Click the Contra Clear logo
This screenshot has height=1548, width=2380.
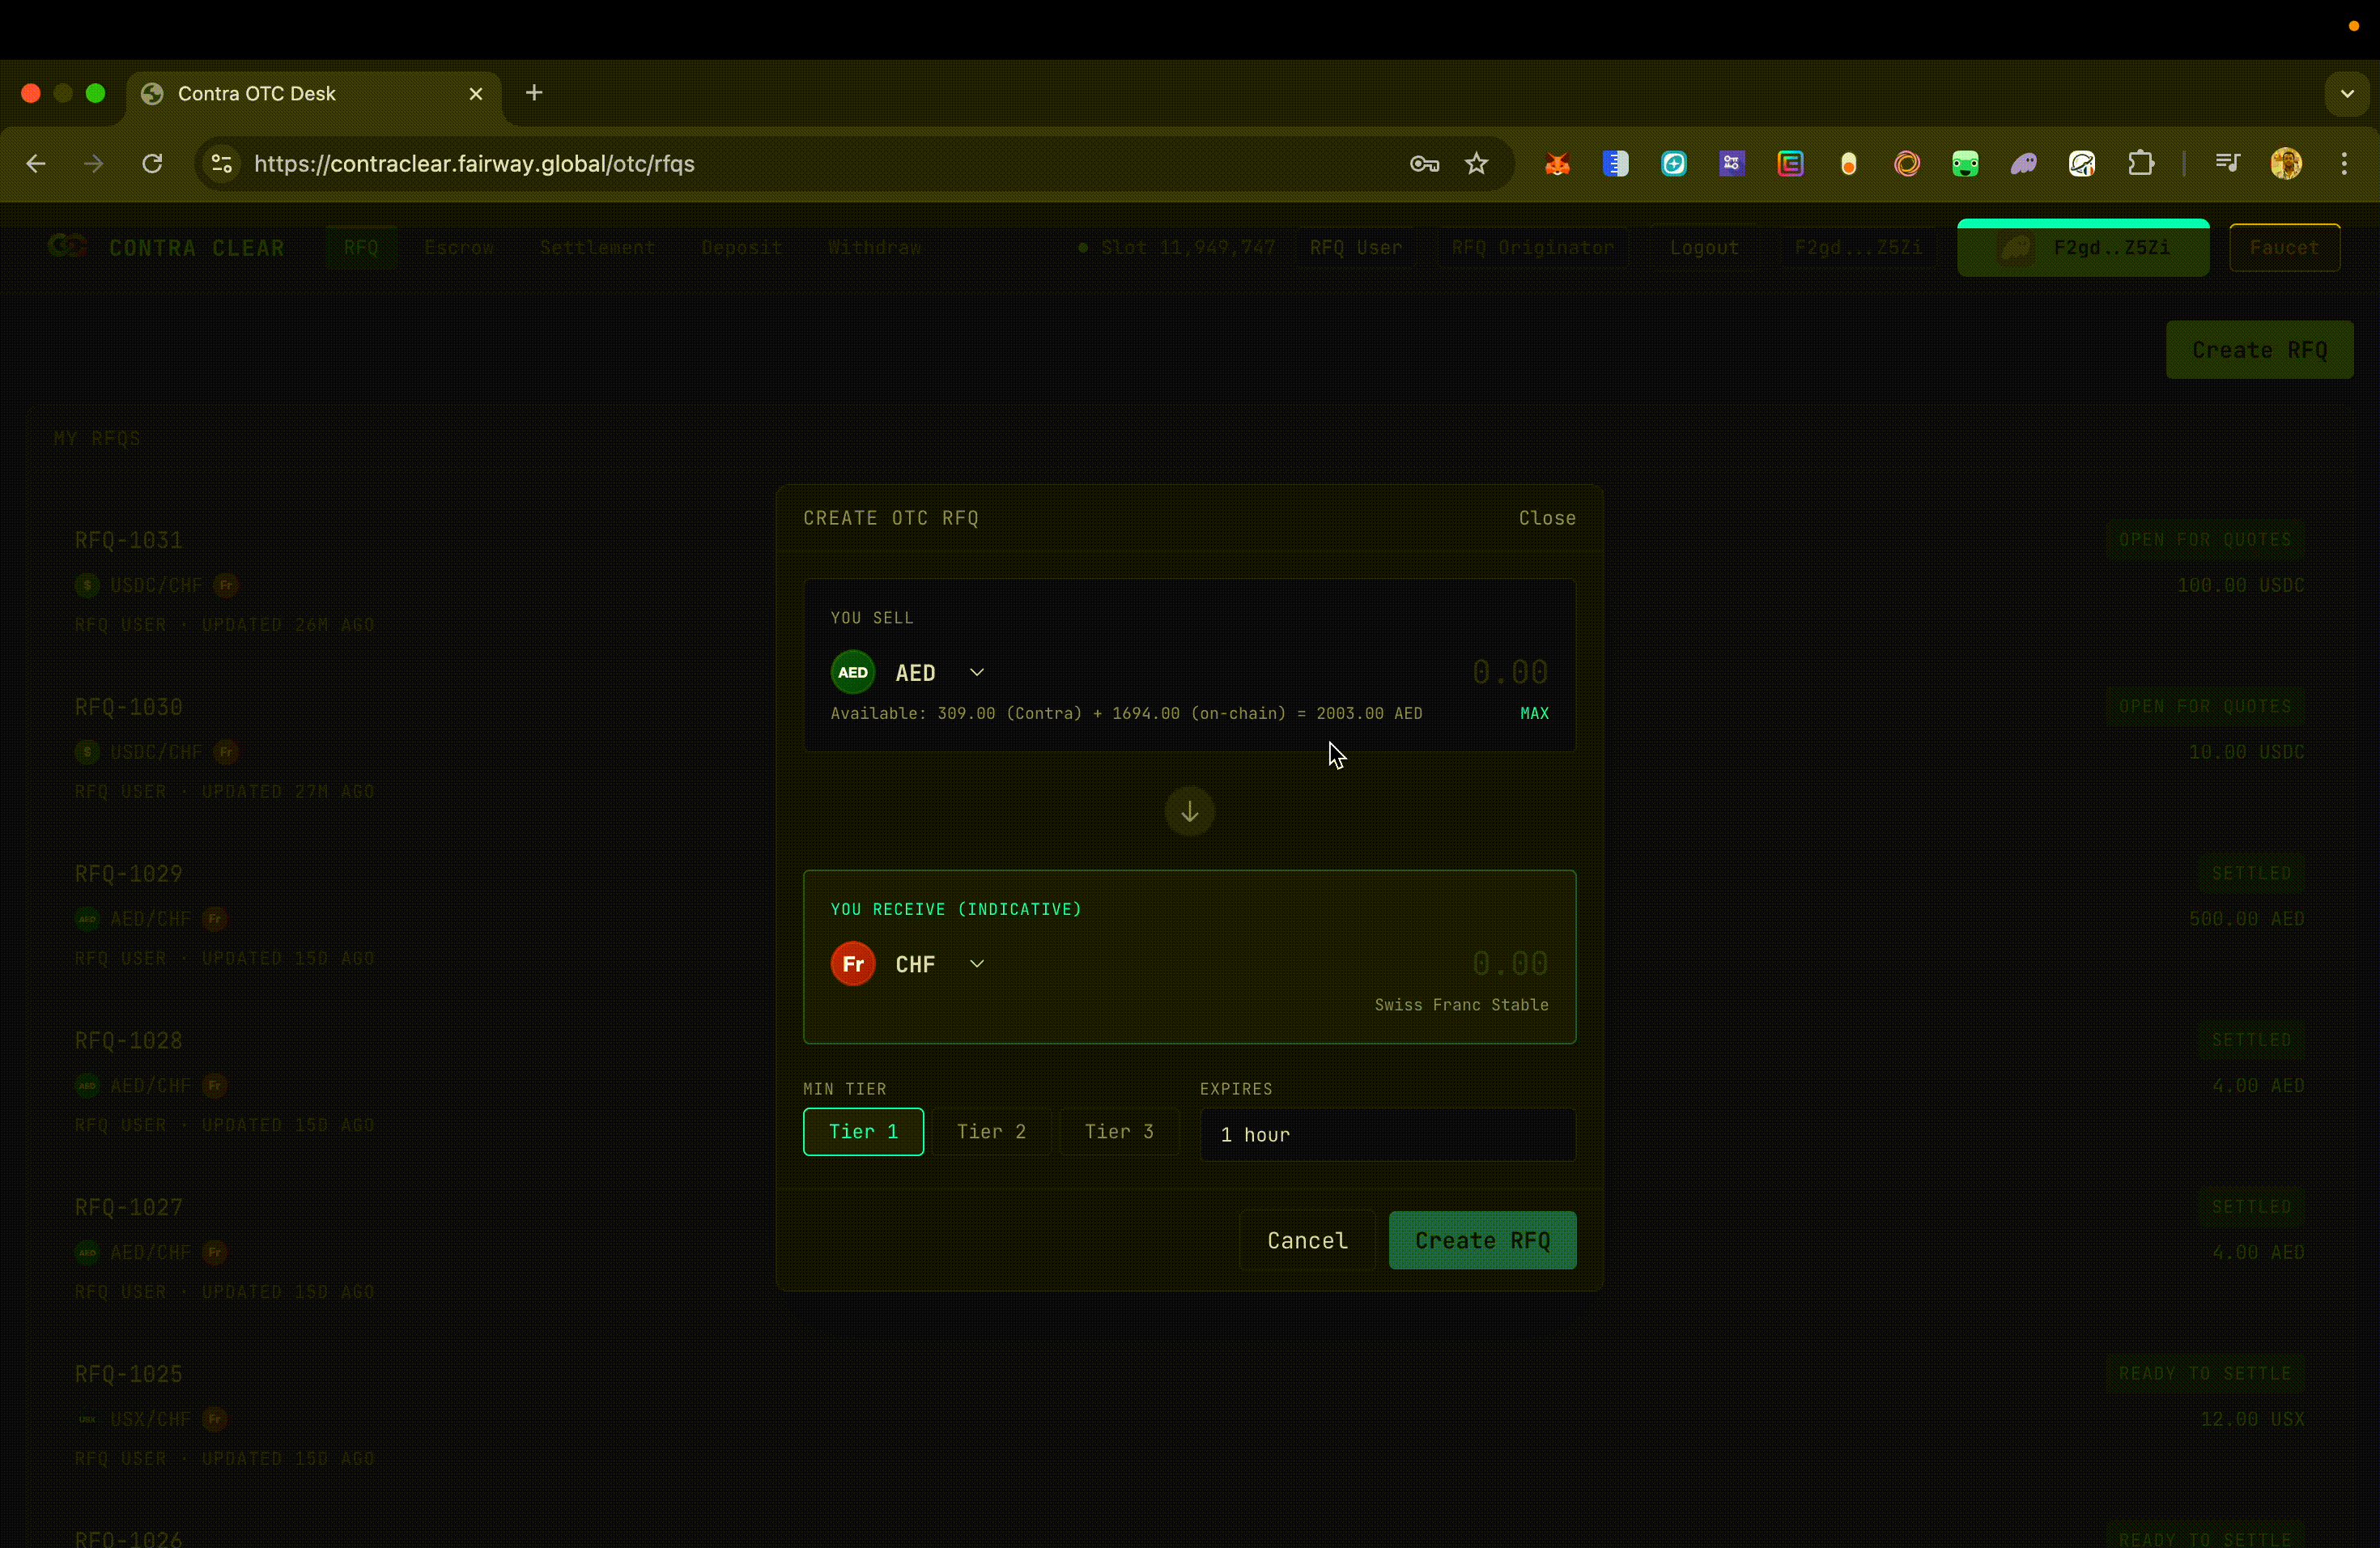tap(66, 247)
